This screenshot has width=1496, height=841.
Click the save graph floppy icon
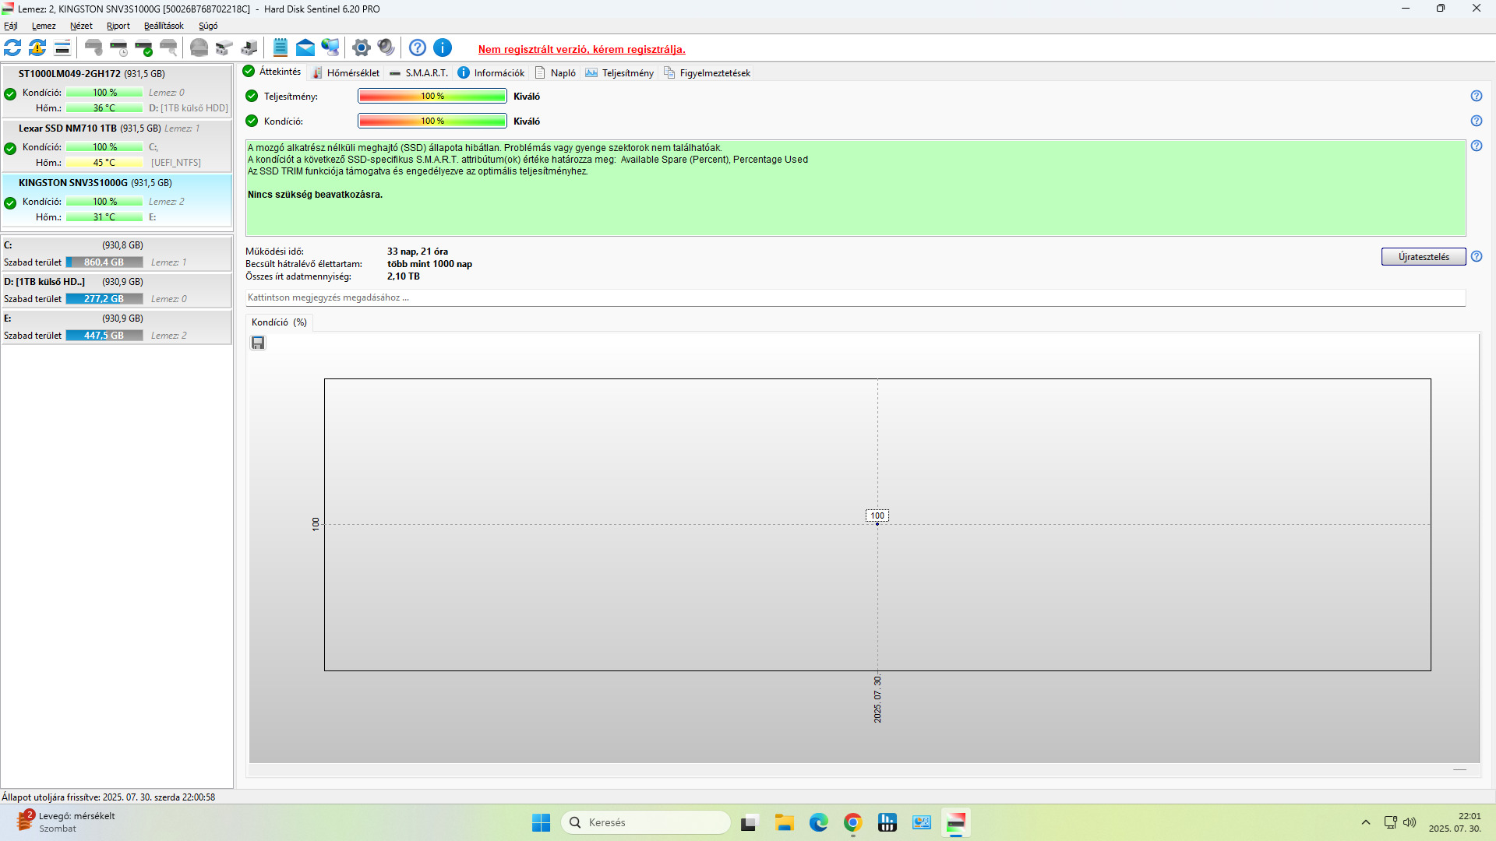point(258,343)
